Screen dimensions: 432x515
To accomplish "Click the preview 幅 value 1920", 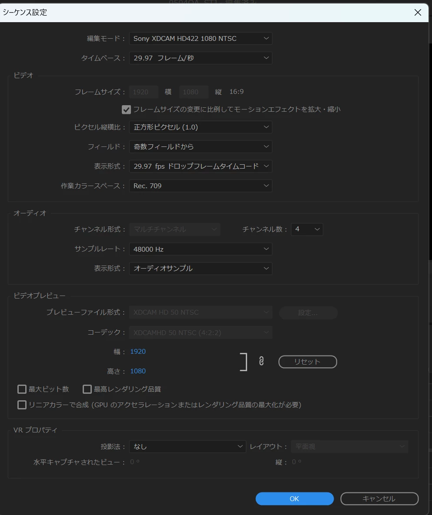I will 138,352.
